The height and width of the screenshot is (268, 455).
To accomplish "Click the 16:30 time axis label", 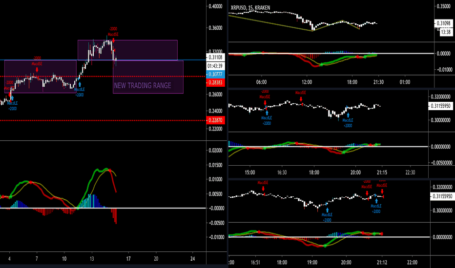I will click(282, 172).
